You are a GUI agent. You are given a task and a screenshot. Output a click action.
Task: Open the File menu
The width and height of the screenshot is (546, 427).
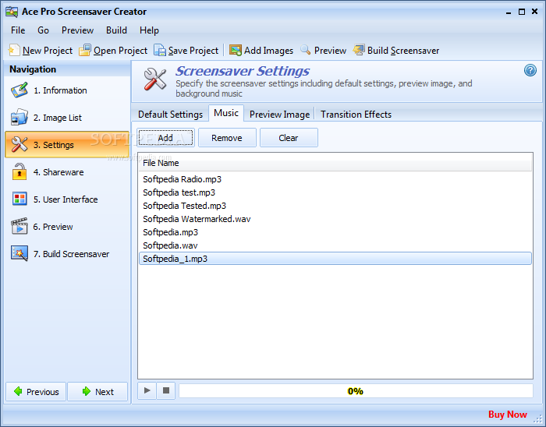tap(18, 30)
